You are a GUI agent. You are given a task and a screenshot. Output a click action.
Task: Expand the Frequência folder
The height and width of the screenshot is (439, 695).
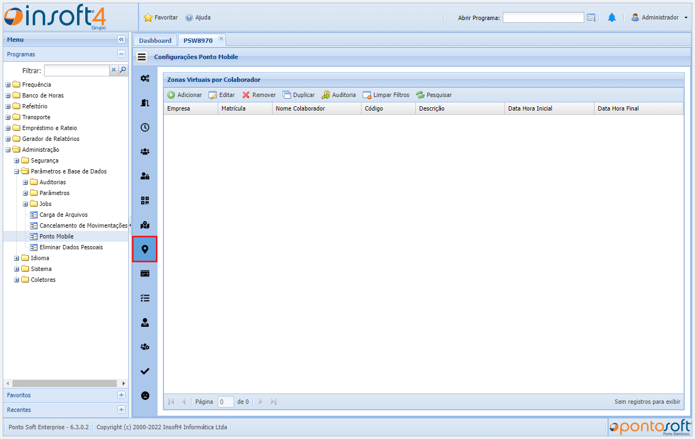pyautogui.click(x=8, y=85)
